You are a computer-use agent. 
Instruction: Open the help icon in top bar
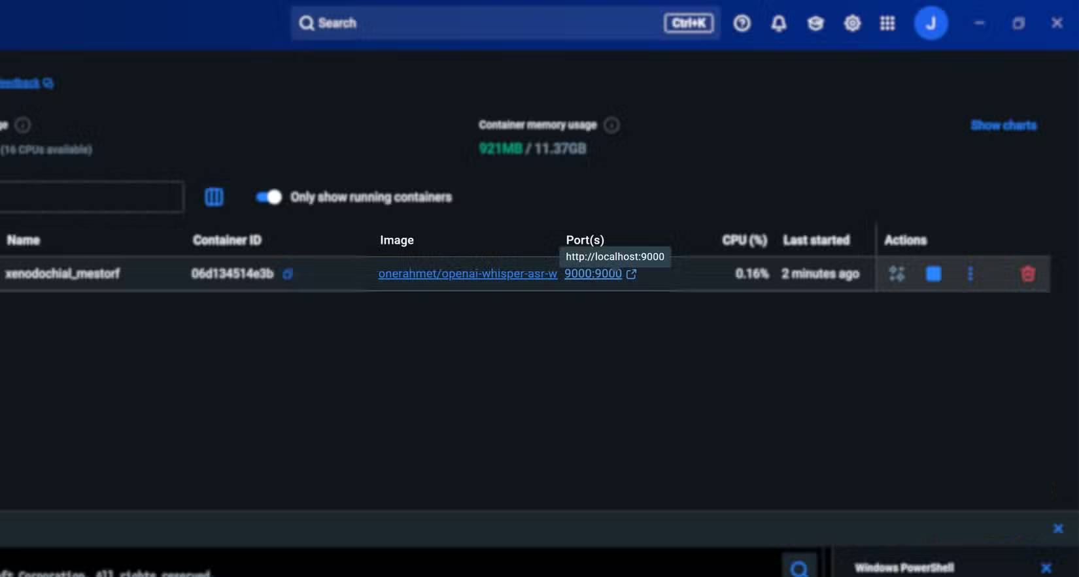(742, 24)
